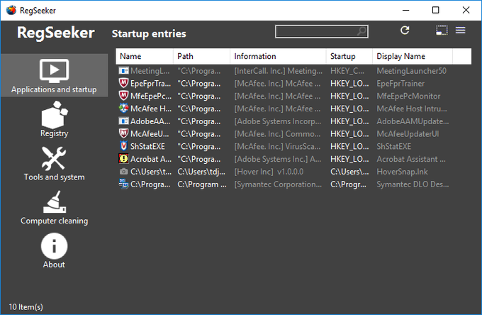Minimize the RegSeeker window
Image resolution: width=482 pixels, height=315 pixels.
[405, 10]
